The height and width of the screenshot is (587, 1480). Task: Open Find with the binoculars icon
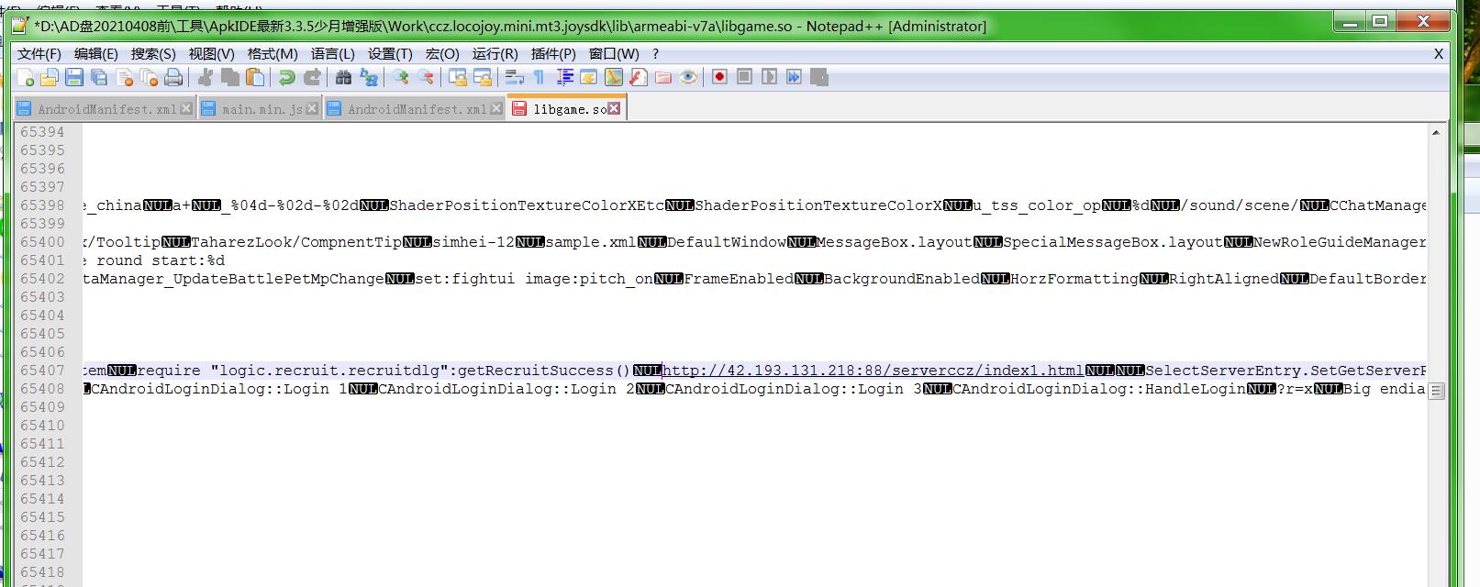343,78
